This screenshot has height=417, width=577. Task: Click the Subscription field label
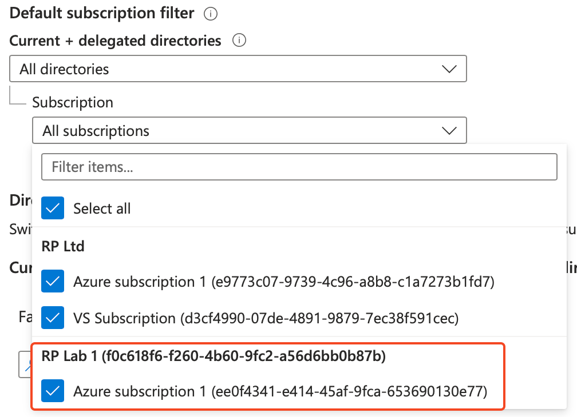pos(73,102)
